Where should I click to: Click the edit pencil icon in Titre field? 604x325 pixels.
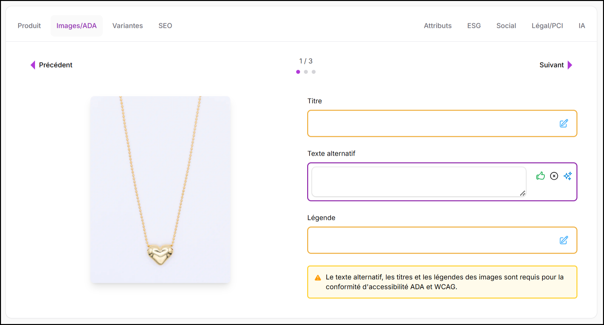(564, 124)
